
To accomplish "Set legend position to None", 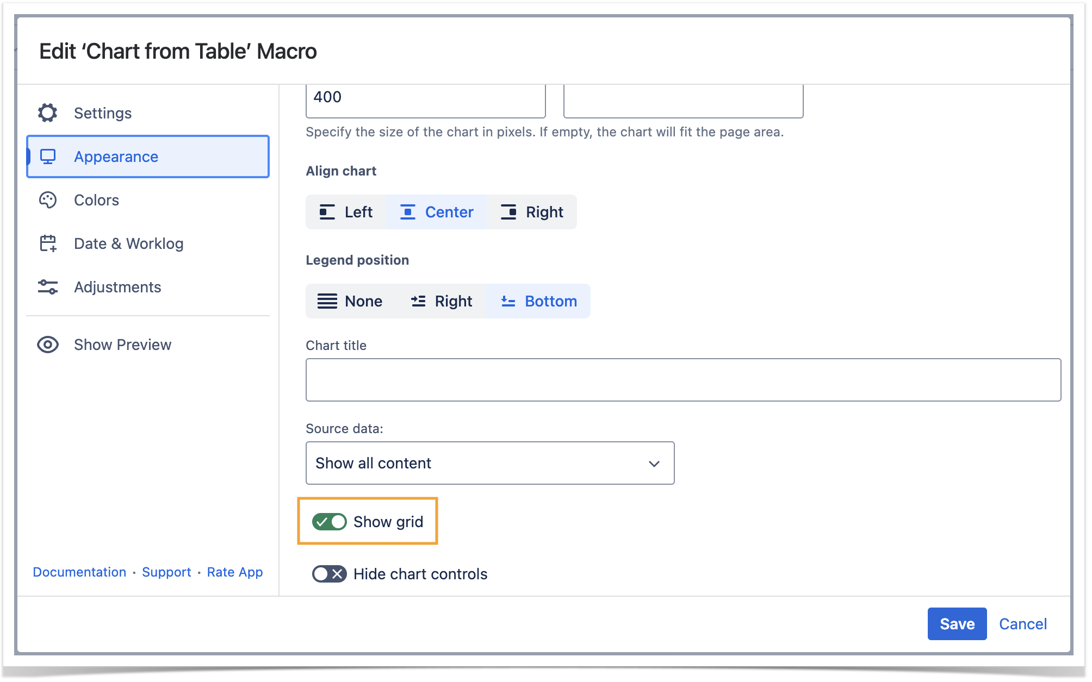I will pyautogui.click(x=350, y=301).
